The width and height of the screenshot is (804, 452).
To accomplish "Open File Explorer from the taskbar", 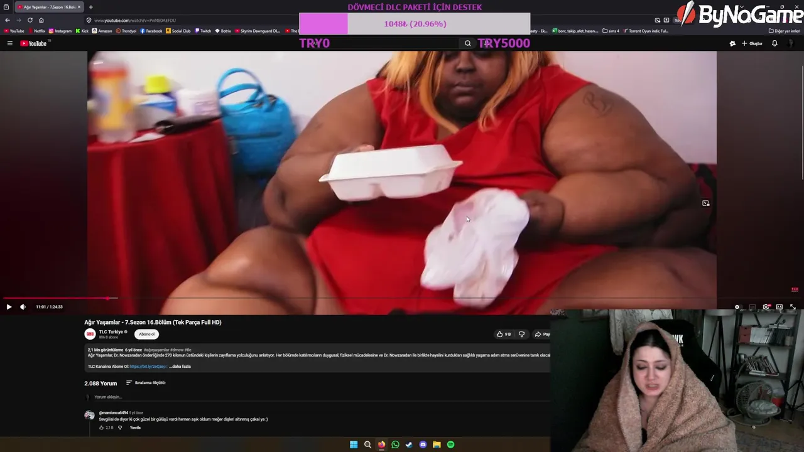I will pos(437,444).
